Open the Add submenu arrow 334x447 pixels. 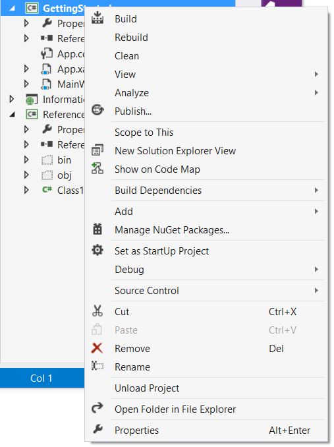point(316,211)
